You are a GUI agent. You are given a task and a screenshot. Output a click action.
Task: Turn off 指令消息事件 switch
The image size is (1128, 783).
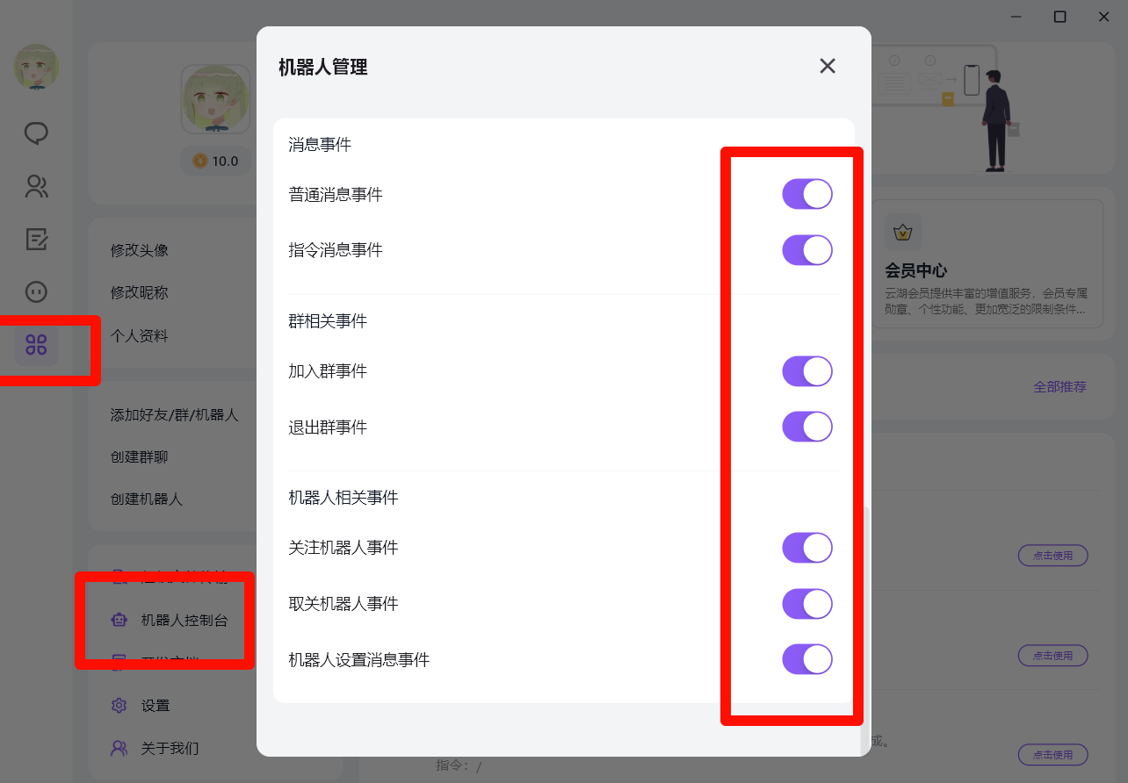pos(806,250)
